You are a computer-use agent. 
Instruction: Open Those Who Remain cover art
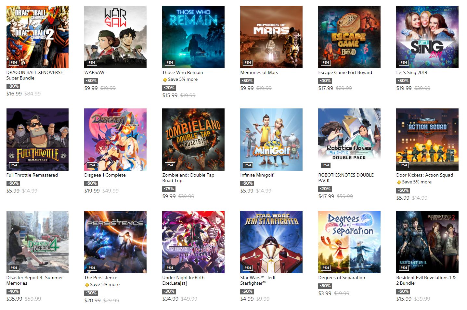pyautogui.click(x=193, y=37)
